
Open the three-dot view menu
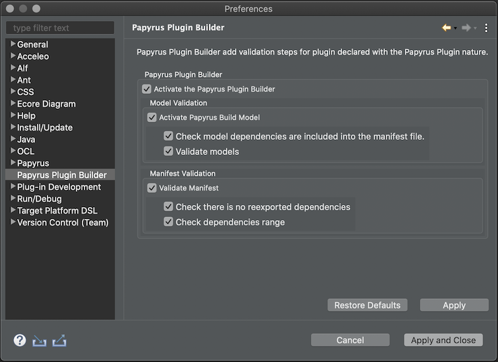click(486, 28)
